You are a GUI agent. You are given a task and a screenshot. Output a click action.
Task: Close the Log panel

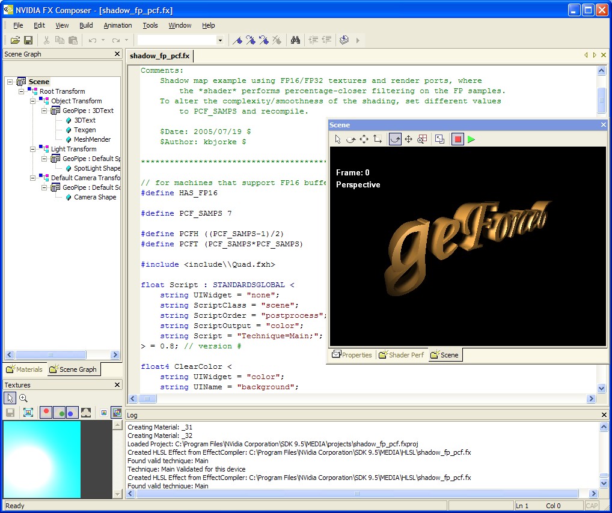tap(604, 414)
